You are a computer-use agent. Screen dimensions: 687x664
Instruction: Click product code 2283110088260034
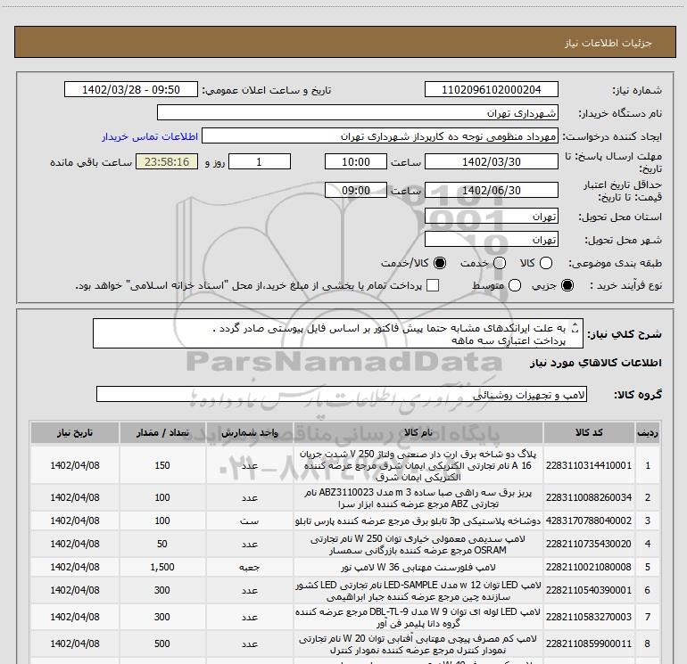(589, 497)
